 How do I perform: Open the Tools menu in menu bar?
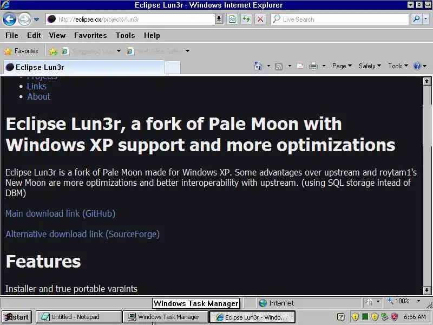126,35
